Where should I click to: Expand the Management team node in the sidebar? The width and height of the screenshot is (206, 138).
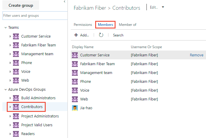tap(10, 54)
